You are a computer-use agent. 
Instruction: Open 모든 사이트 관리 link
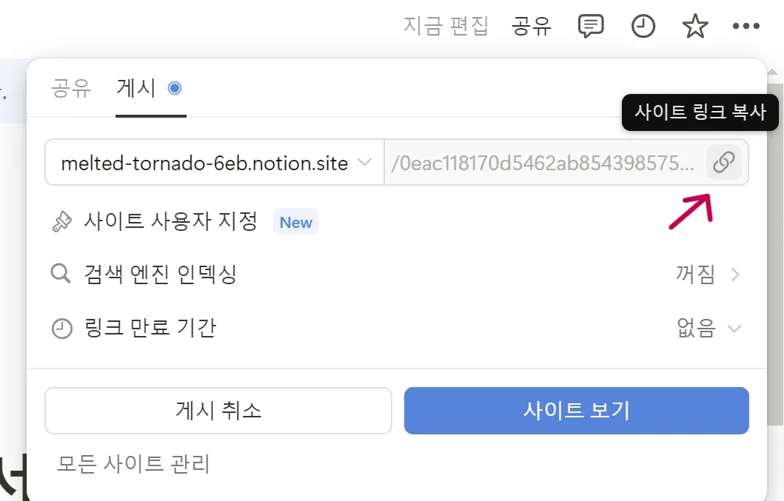(x=134, y=464)
